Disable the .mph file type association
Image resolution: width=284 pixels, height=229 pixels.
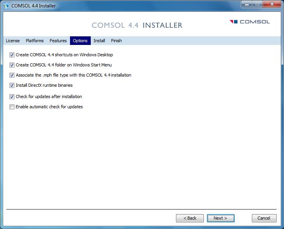(x=12, y=75)
